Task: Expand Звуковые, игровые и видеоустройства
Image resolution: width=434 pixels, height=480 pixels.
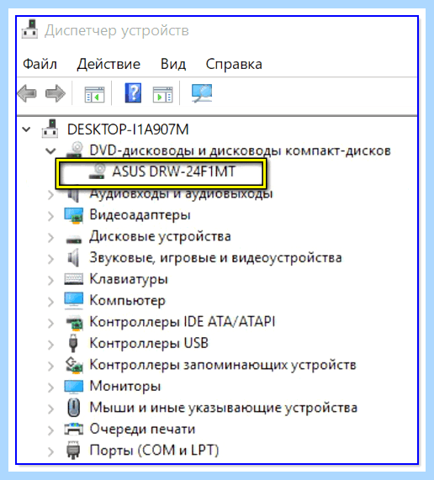Action: click(x=50, y=259)
